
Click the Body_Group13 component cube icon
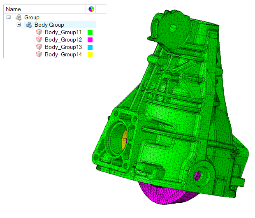[39, 47]
